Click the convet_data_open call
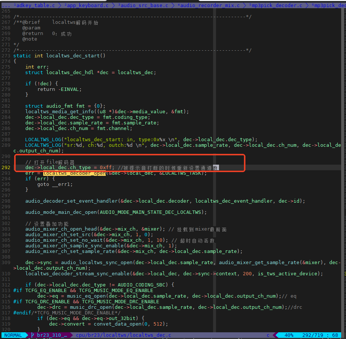Image resolution: width=346 pixels, height=339 pixels. (x=118, y=324)
